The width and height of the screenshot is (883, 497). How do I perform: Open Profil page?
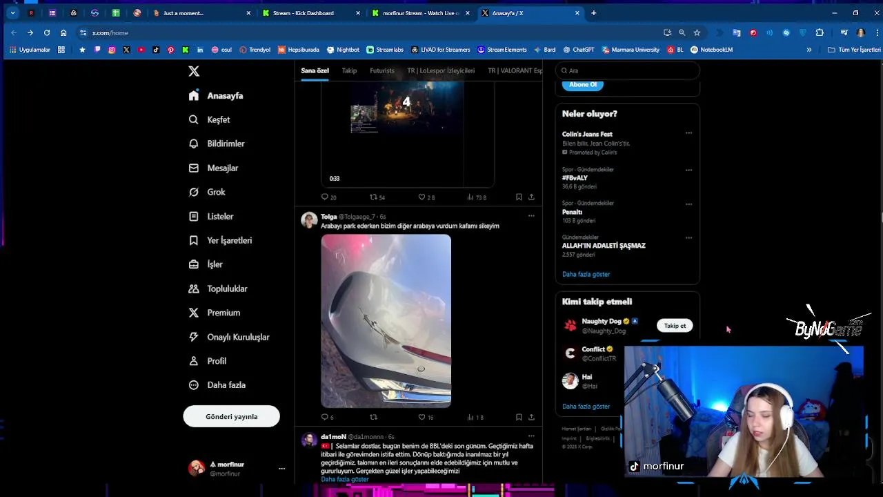point(208,361)
